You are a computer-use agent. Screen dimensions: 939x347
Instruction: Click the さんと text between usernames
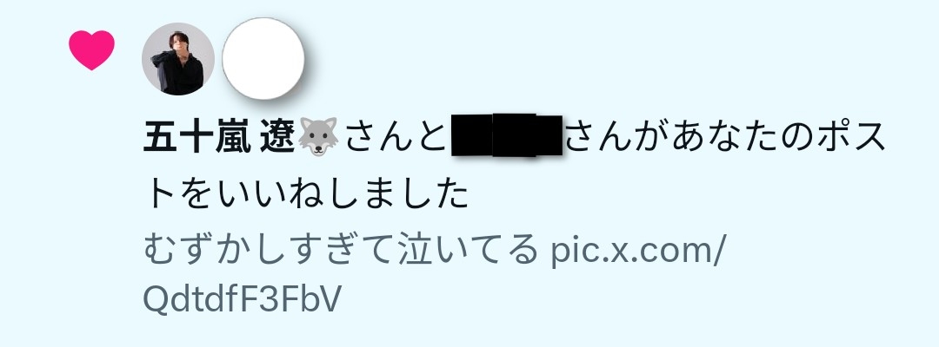[x=396, y=137]
